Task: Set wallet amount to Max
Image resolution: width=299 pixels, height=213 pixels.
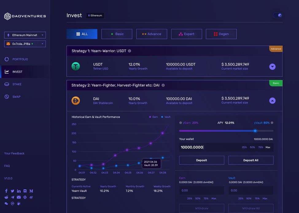Action: point(268,147)
